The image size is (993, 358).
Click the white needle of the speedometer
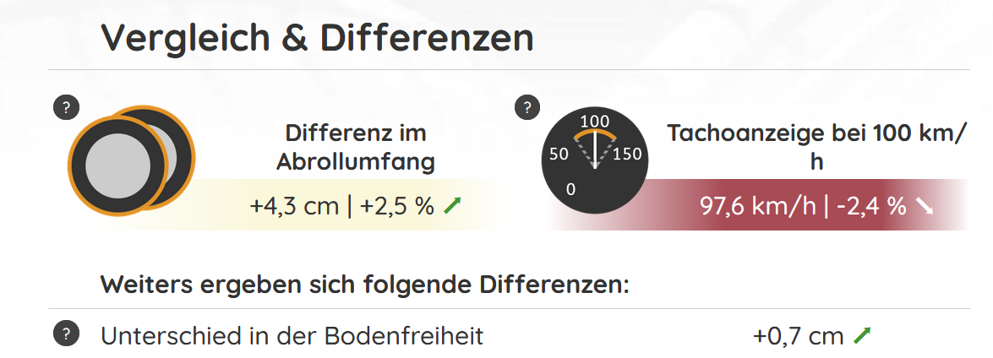595,149
